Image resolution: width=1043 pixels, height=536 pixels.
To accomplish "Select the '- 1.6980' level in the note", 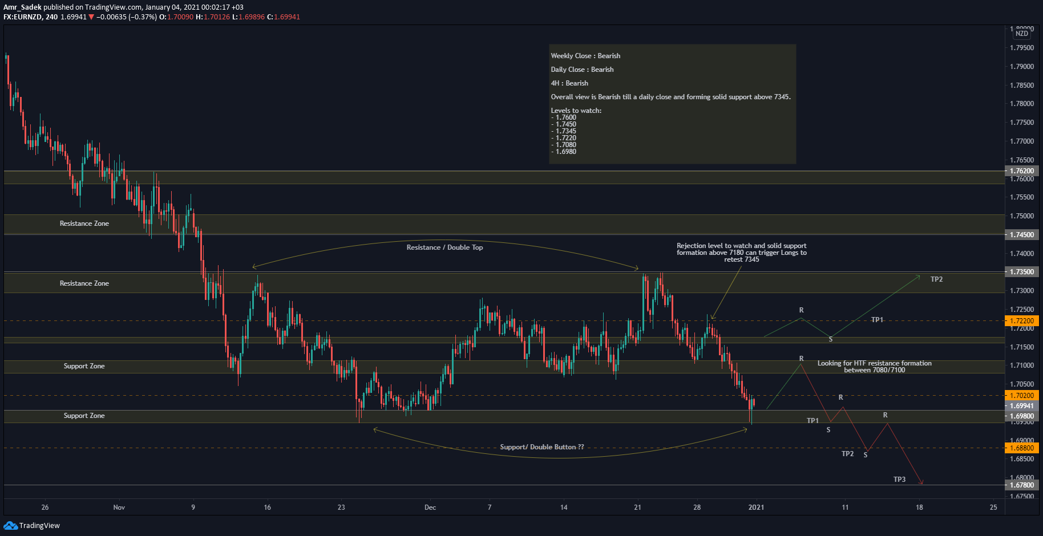I will 564,152.
